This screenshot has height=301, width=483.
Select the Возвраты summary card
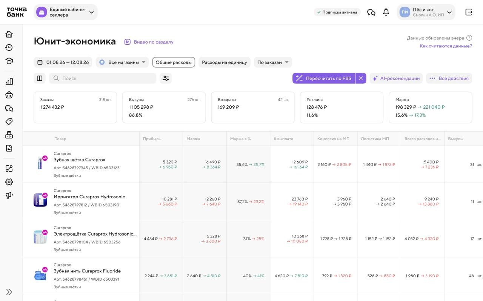coord(253,108)
